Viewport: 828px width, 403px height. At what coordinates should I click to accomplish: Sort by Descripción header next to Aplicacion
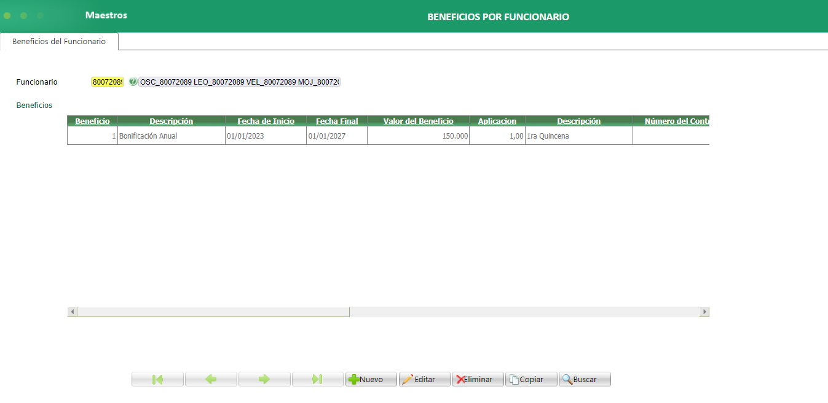tap(579, 121)
